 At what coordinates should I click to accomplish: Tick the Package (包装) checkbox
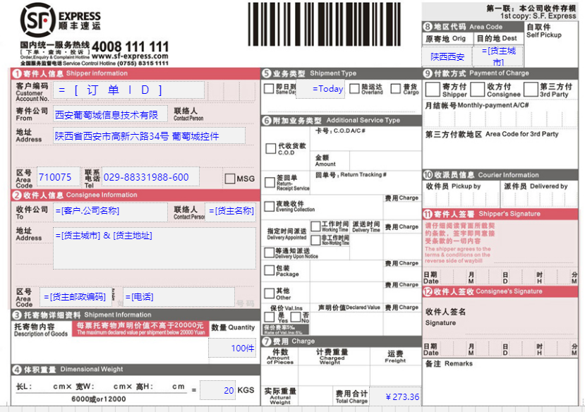click(270, 270)
